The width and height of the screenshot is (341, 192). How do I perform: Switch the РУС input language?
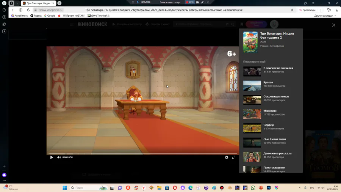coord(312,188)
